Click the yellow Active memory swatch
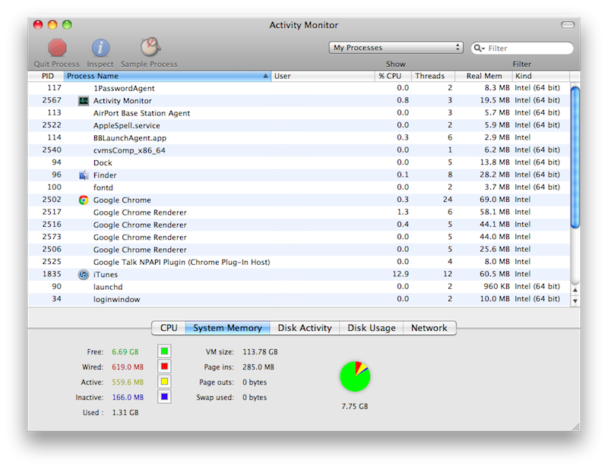This screenshot has width=608, height=469. coord(164,382)
